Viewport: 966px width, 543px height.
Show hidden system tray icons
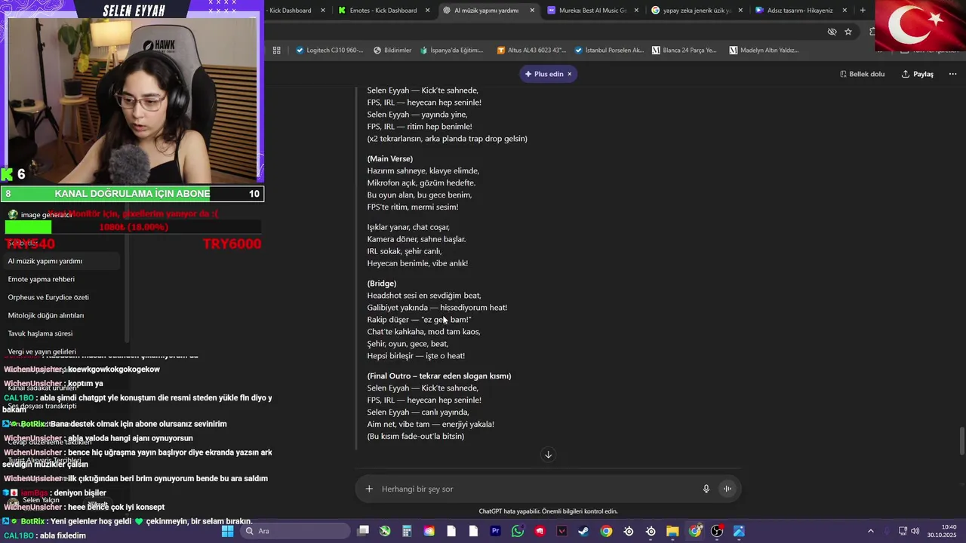tap(870, 531)
